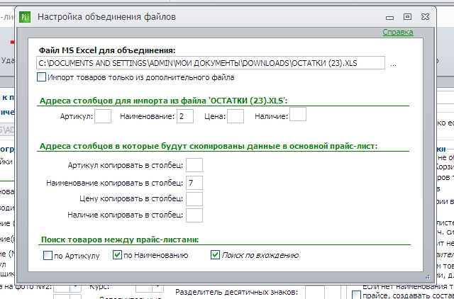Click the Цена import column field
The width and height of the screenshot is (454, 299).
tap(236, 116)
